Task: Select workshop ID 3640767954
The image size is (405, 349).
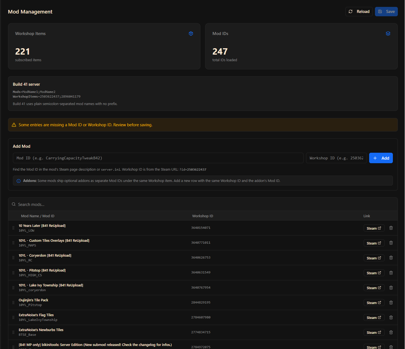Action: pos(201,288)
